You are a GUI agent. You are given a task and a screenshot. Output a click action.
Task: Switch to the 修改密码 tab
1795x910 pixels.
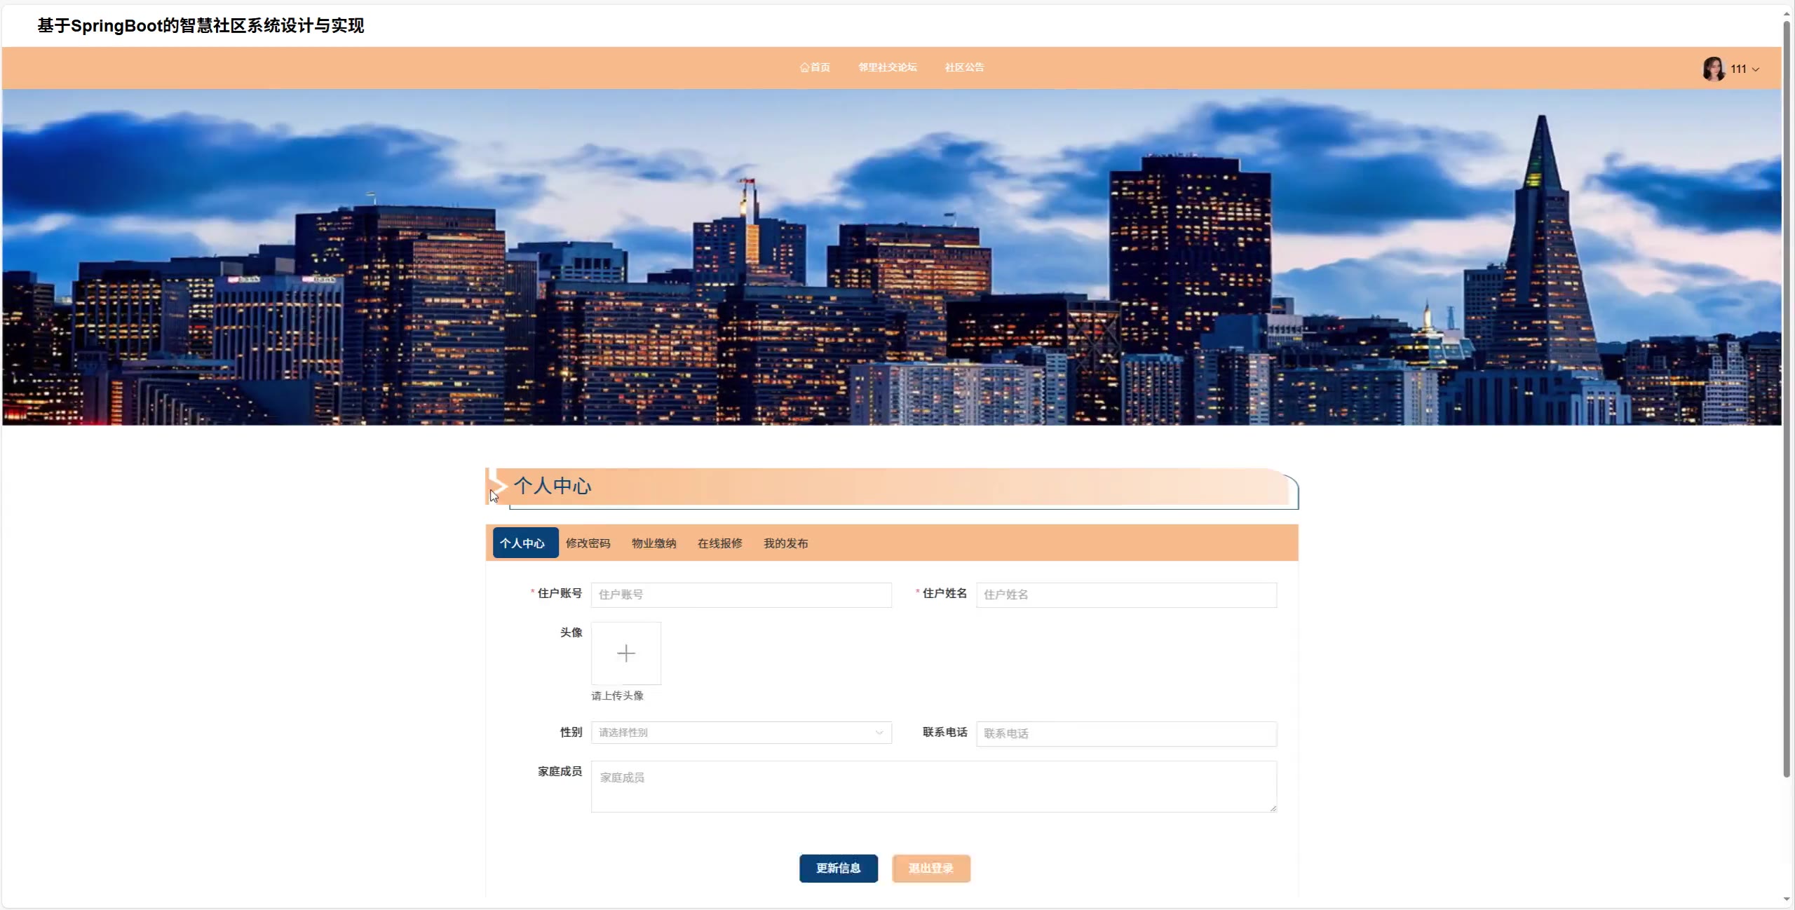(588, 543)
